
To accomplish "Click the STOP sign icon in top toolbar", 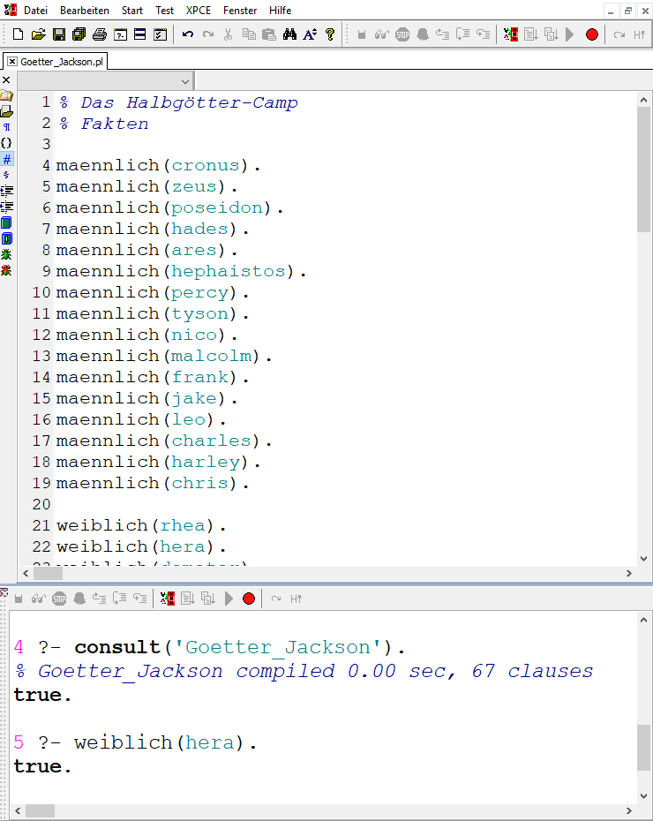I will (402, 34).
